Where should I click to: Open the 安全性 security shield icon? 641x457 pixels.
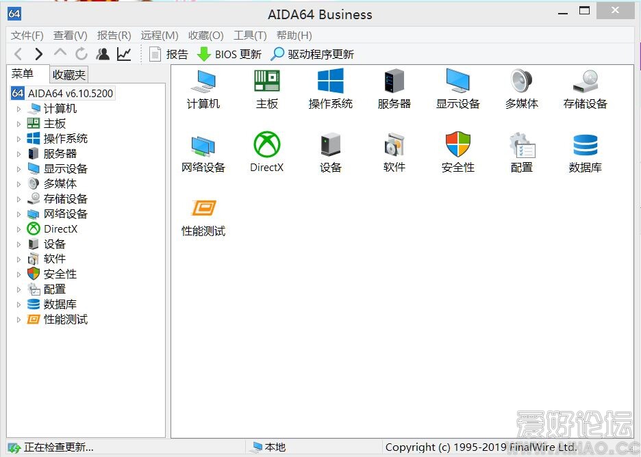click(457, 145)
